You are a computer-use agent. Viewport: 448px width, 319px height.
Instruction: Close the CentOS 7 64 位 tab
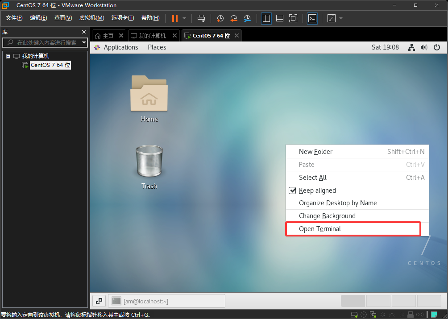click(x=236, y=35)
